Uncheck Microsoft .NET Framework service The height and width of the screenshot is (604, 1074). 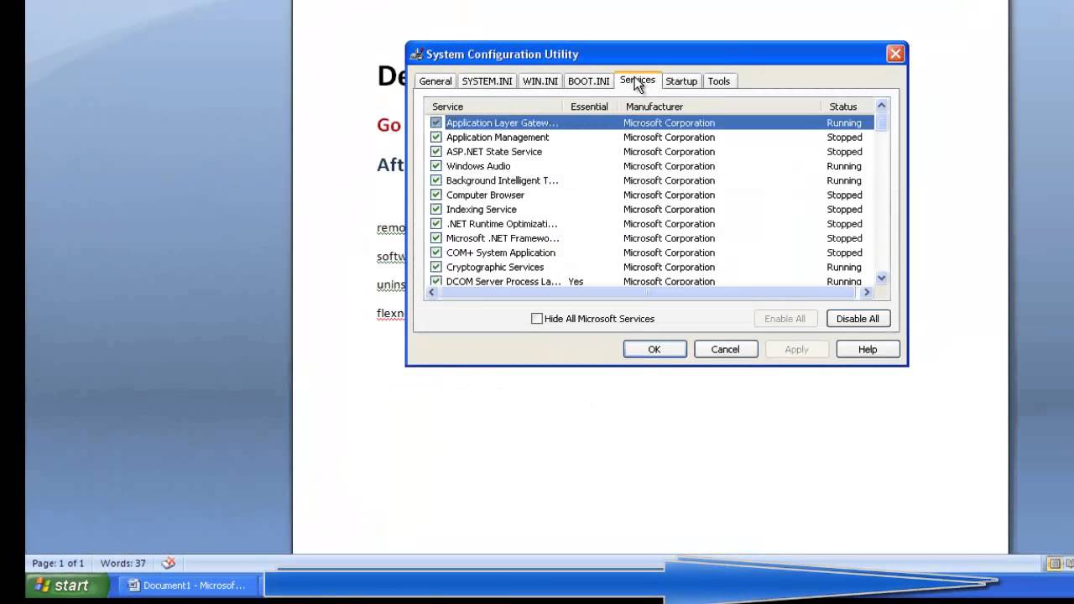pyautogui.click(x=436, y=238)
